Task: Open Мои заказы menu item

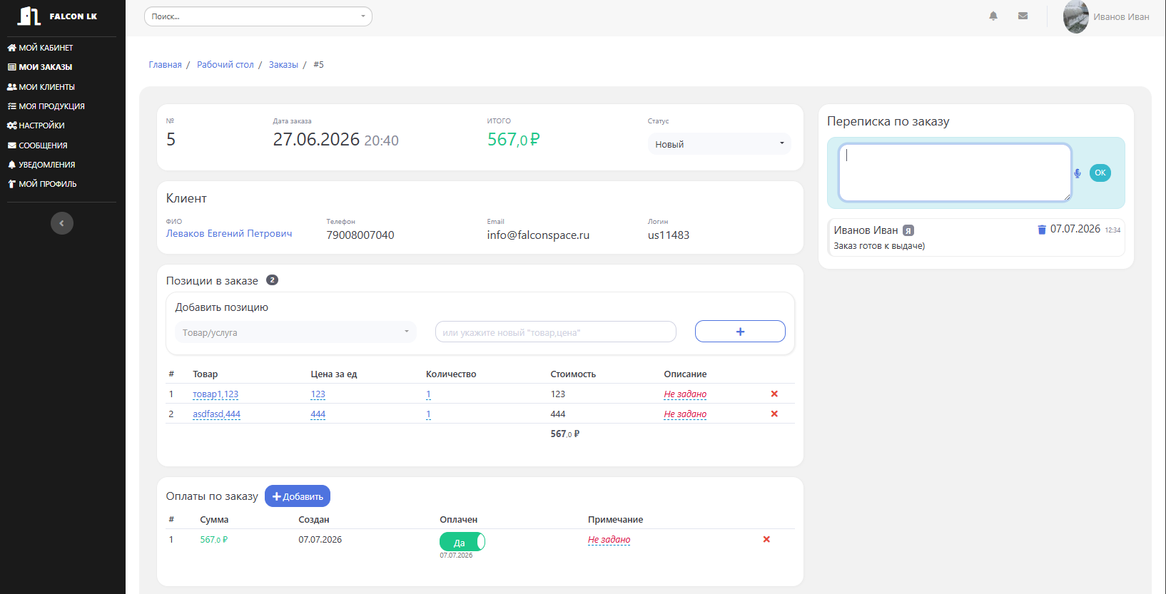Action: (x=40, y=67)
